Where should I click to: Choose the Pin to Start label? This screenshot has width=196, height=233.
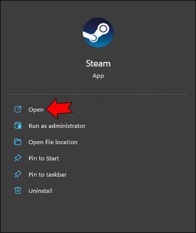click(x=44, y=158)
